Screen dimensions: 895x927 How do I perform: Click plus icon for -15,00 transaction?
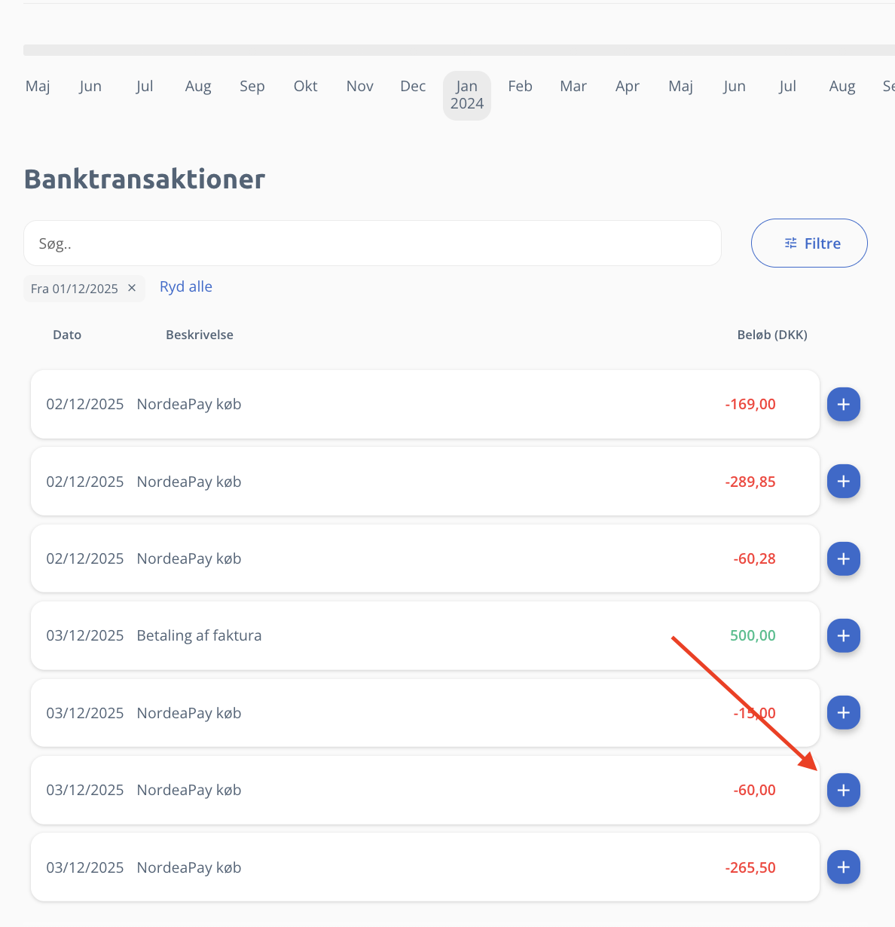843,713
